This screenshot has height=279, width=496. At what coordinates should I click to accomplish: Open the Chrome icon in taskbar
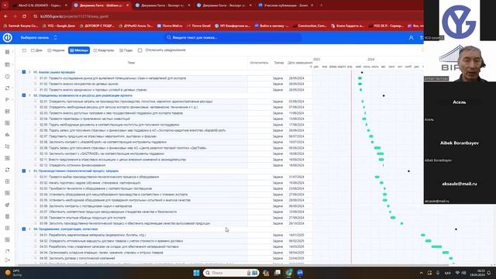click(289, 273)
